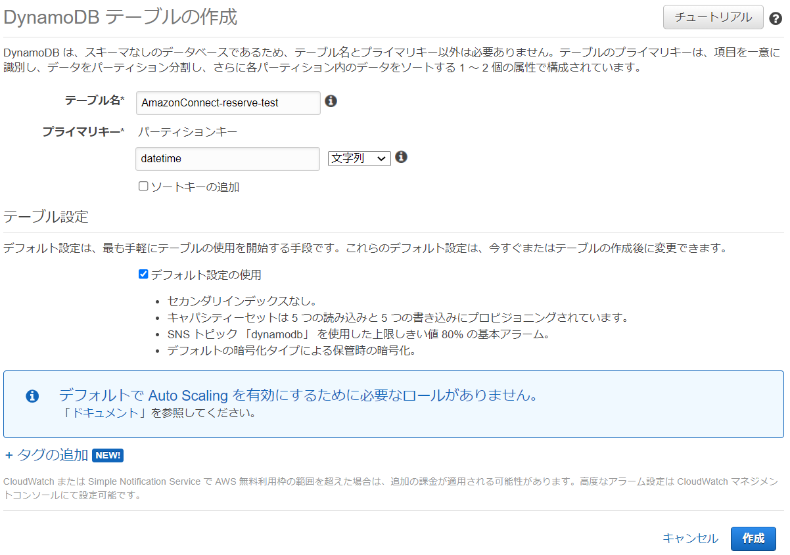
Task: Click the チュートリアル button
Action: pos(713,17)
